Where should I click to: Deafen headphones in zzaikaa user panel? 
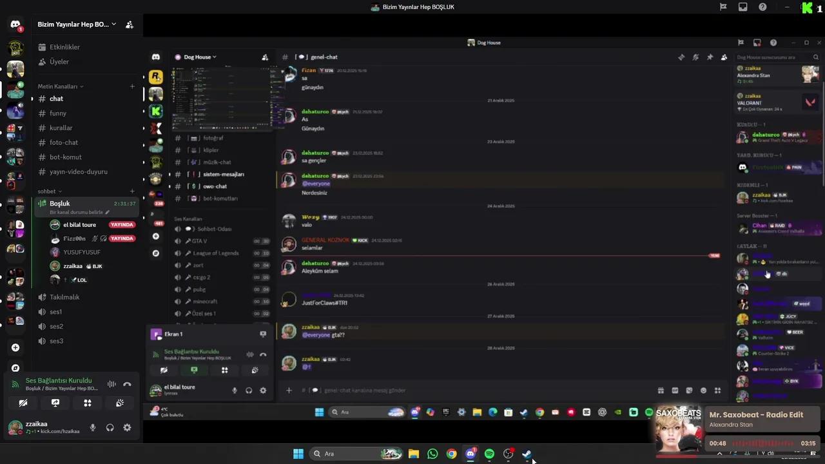point(110,427)
